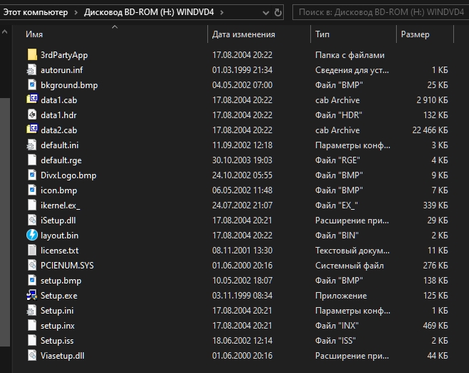Select the DivxLogo.bmp image icon
The width and height of the screenshot is (469, 373).
pos(32,175)
